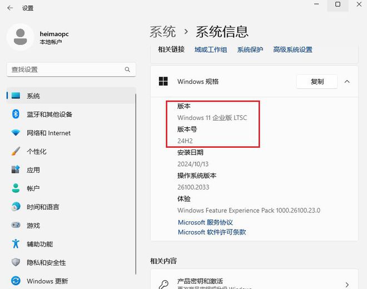This screenshot has width=367, height=289.
Task: Open 游戏 settings page
Action: 71,225
